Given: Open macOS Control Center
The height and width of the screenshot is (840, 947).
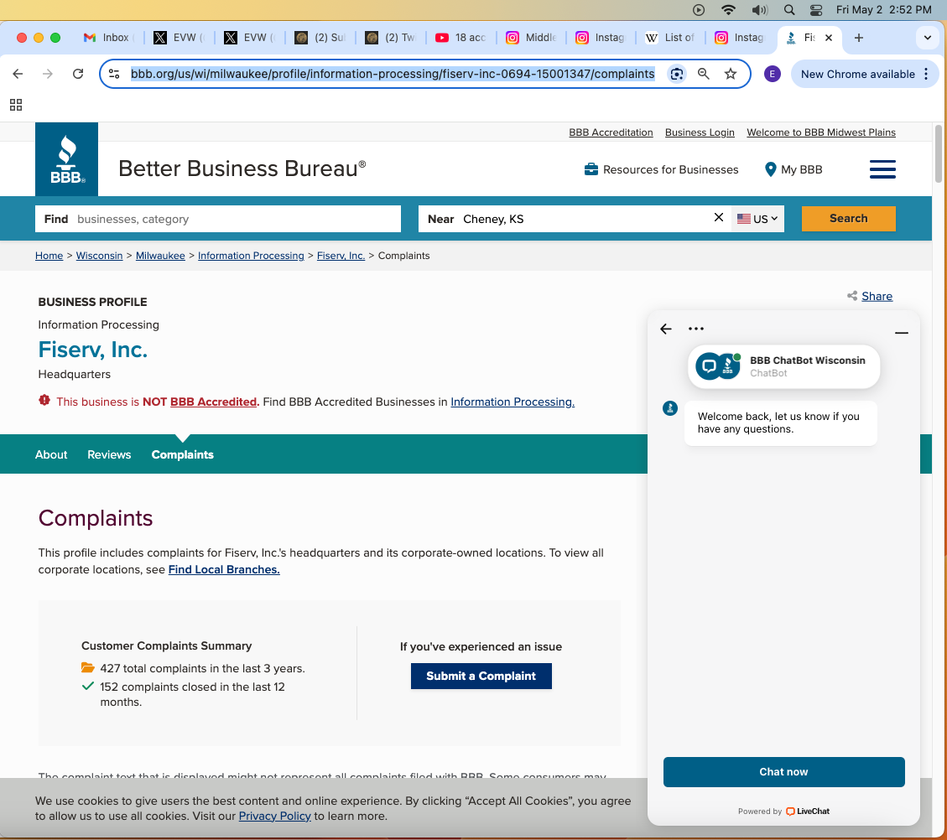Looking at the screenshot, I should (816, 10).
